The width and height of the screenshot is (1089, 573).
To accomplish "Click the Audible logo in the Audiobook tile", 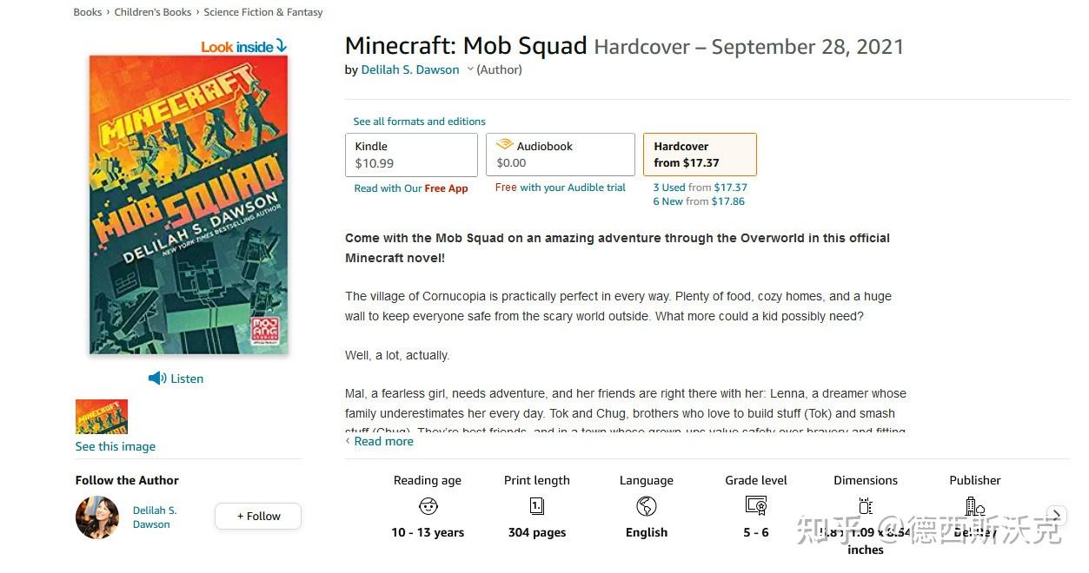I will [x=504, y=146].
